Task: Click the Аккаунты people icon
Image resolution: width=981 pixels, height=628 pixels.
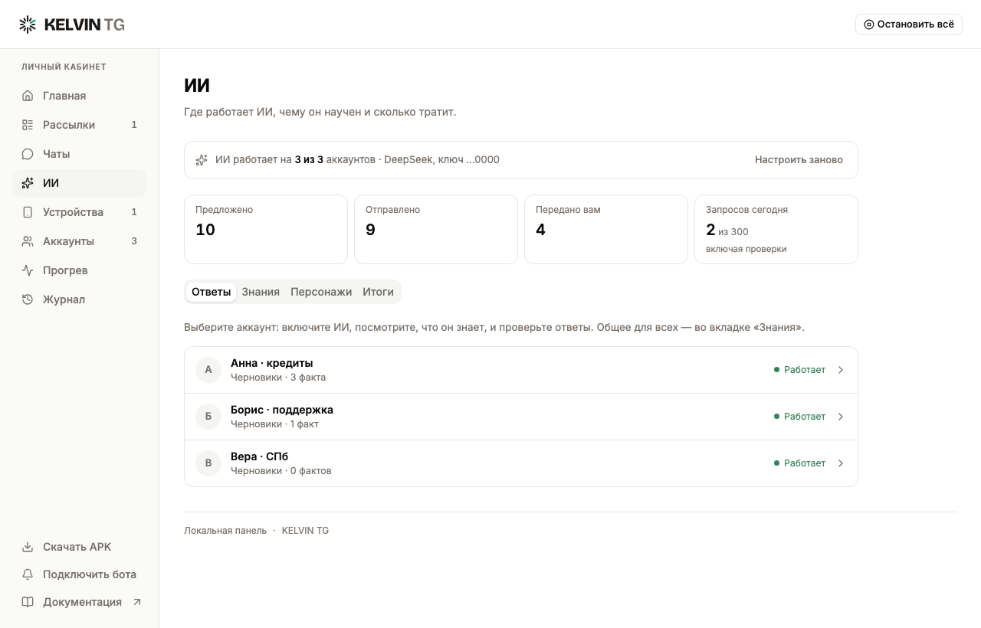Action: (28, 241)
